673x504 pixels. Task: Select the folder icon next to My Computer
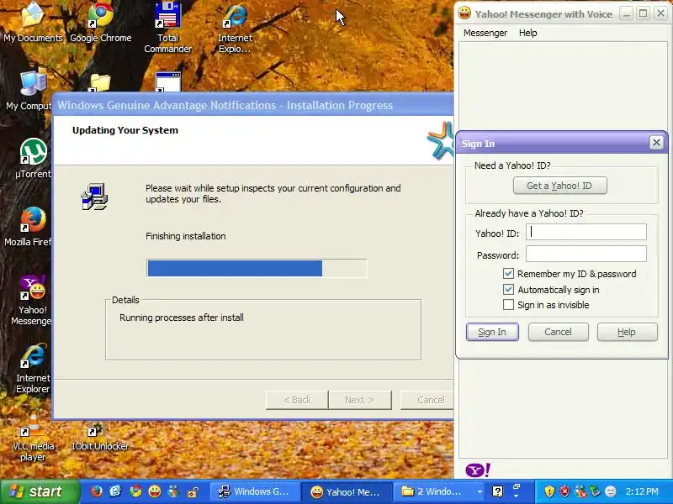(x=99, y=82)
